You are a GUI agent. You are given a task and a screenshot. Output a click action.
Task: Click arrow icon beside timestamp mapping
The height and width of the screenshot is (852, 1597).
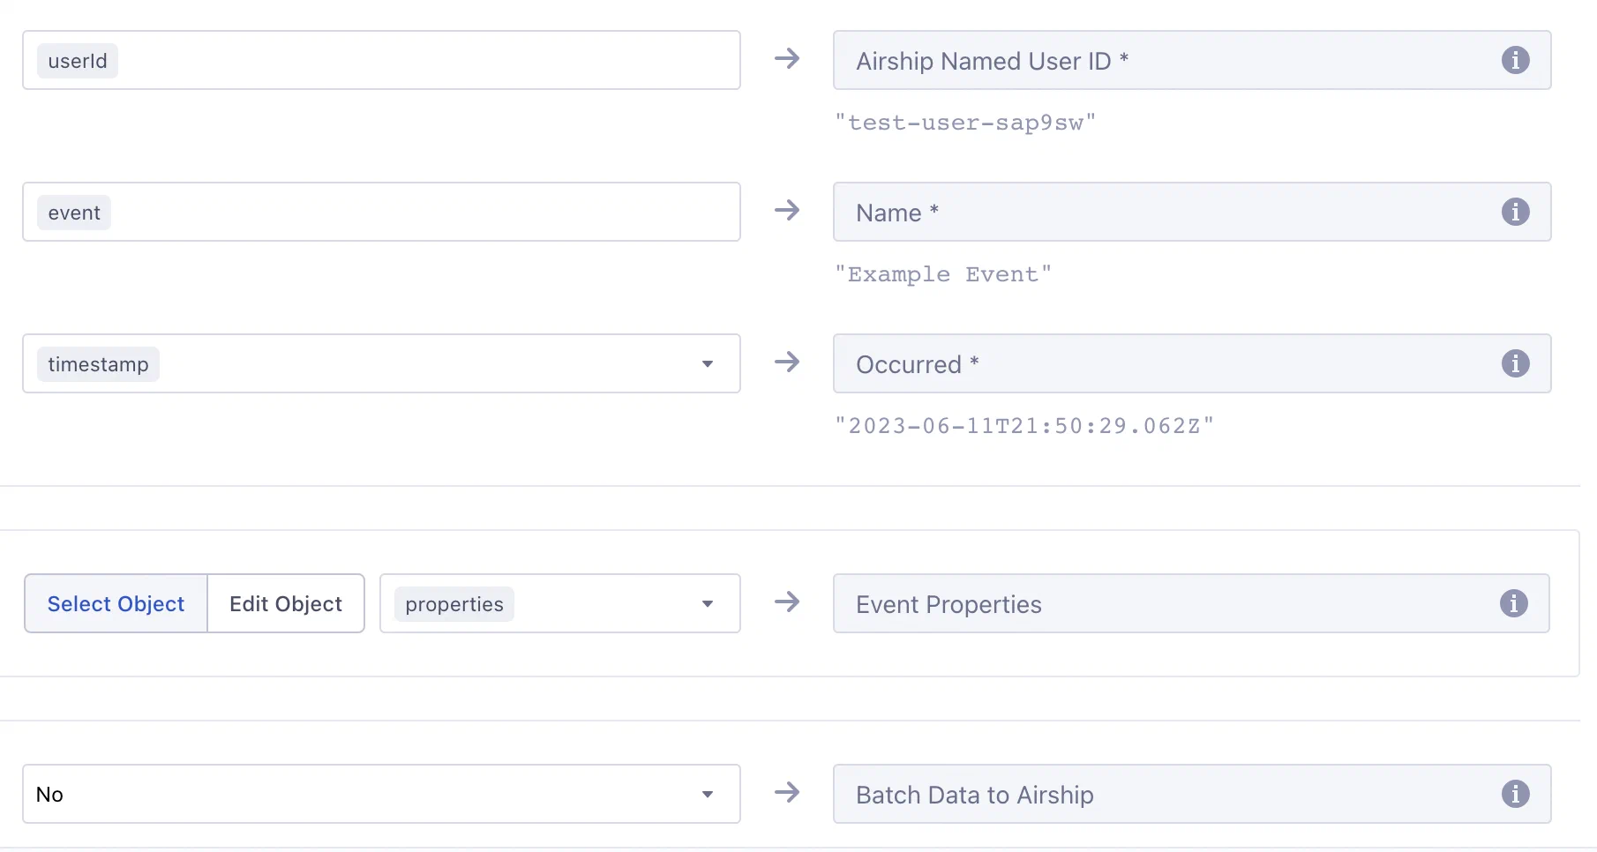coord(787,362)
